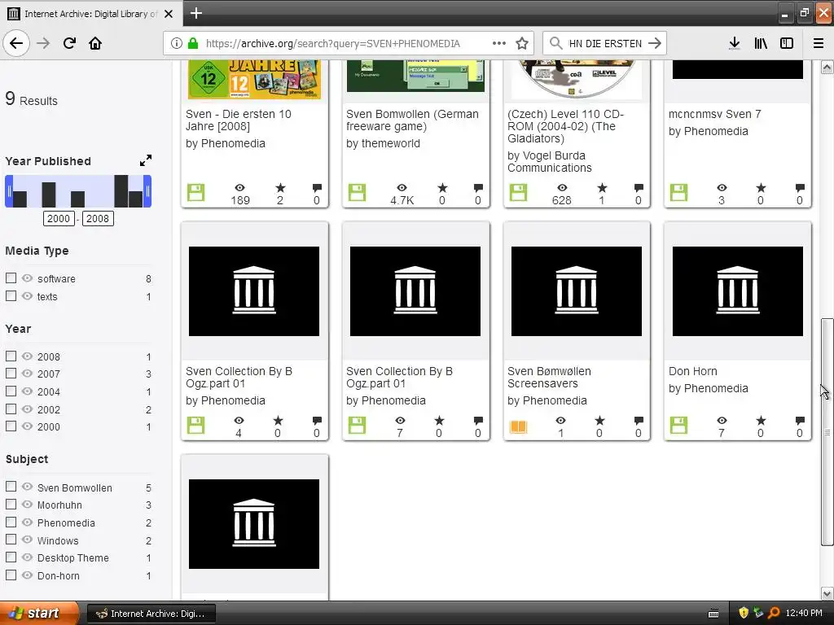The width and height of the screenshot is (834, 625).
Task: Open Don Horn placeholder thumbnail
Action: tap(737, 291)
